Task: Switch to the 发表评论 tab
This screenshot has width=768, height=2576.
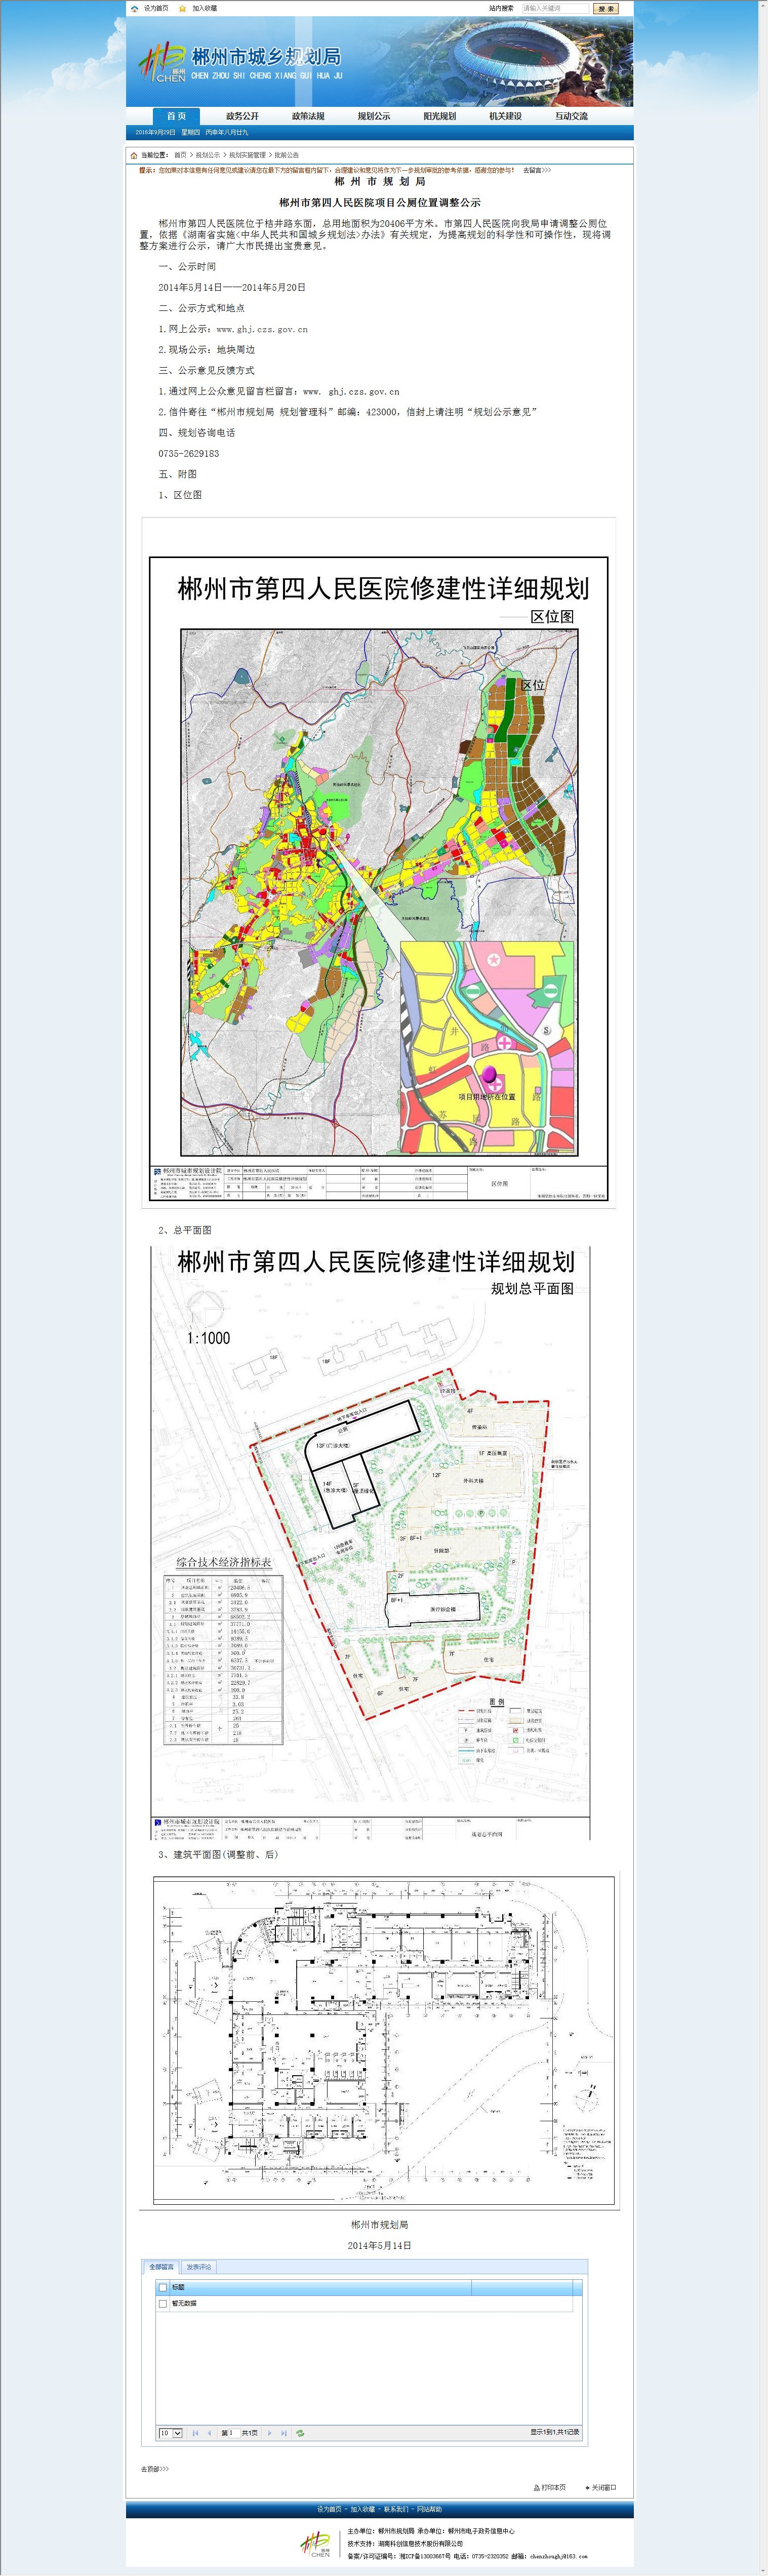Action: 199,2267
